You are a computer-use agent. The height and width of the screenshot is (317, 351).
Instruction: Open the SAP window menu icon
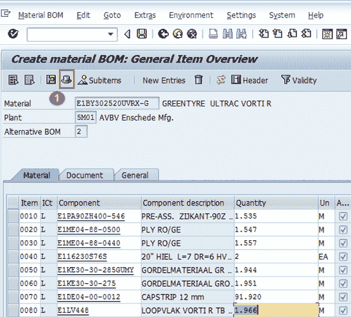(6, 13)
